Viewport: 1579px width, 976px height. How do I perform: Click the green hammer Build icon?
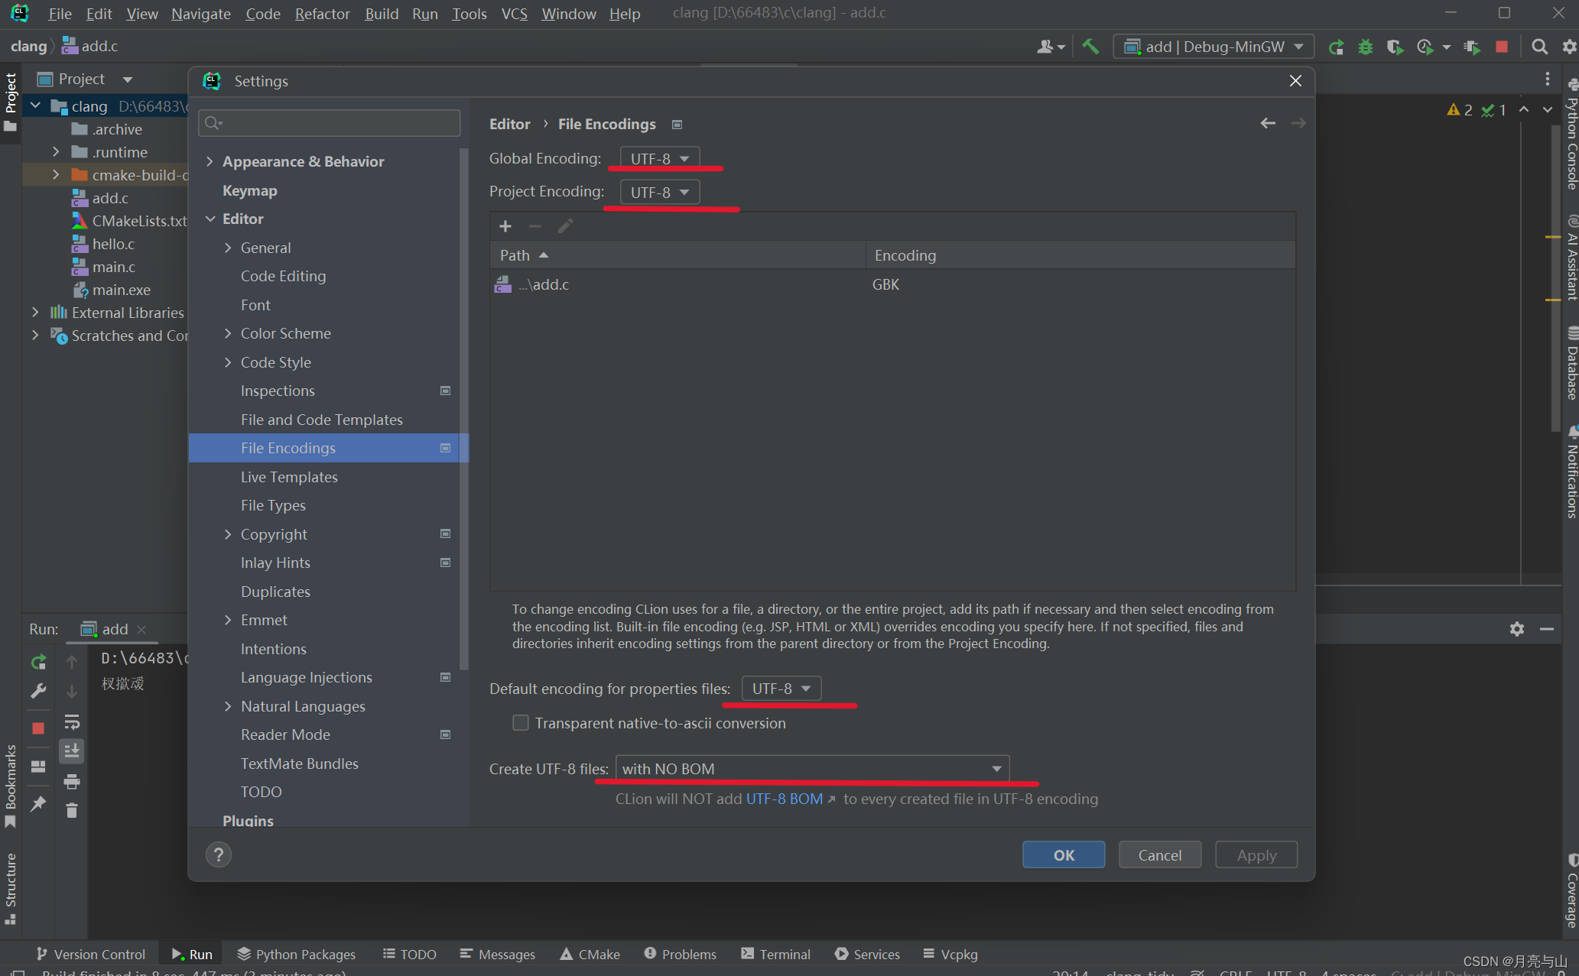pos(1090,47)
